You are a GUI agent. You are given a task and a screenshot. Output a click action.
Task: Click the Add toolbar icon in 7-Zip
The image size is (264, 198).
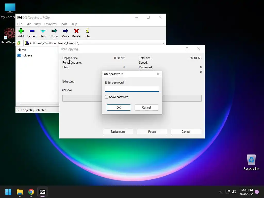21,33
